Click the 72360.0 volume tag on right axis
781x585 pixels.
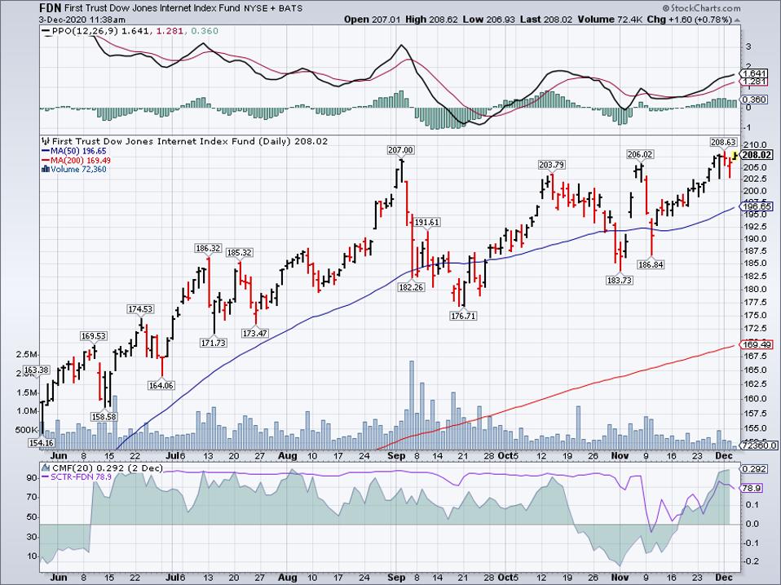759,445
